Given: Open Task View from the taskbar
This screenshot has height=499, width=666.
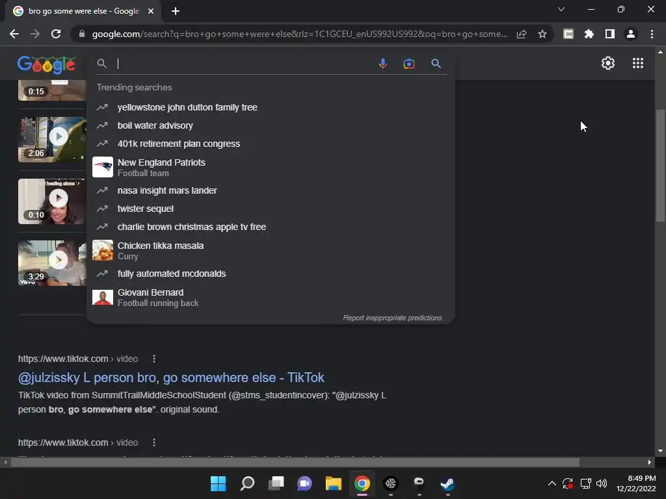Looking at the screenshot, I should [276, 483].
